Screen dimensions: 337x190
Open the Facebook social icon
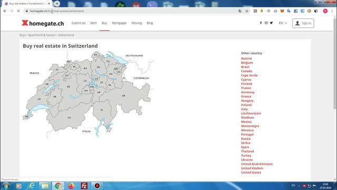(261, 23)
